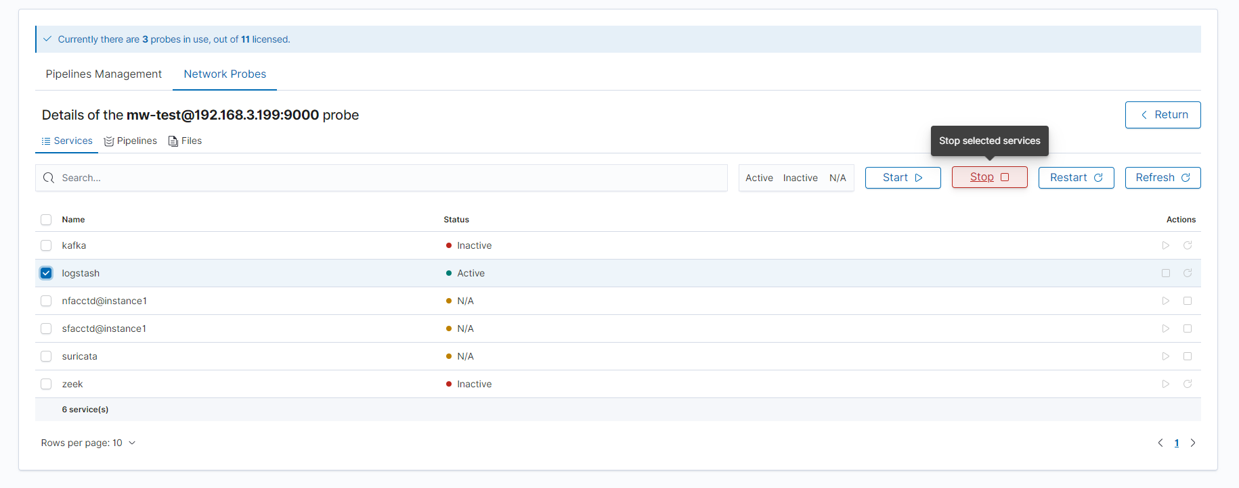Switch to the Pipelines Management tab
This screenshot has height=488, width=1239.
tap(104, 74)
